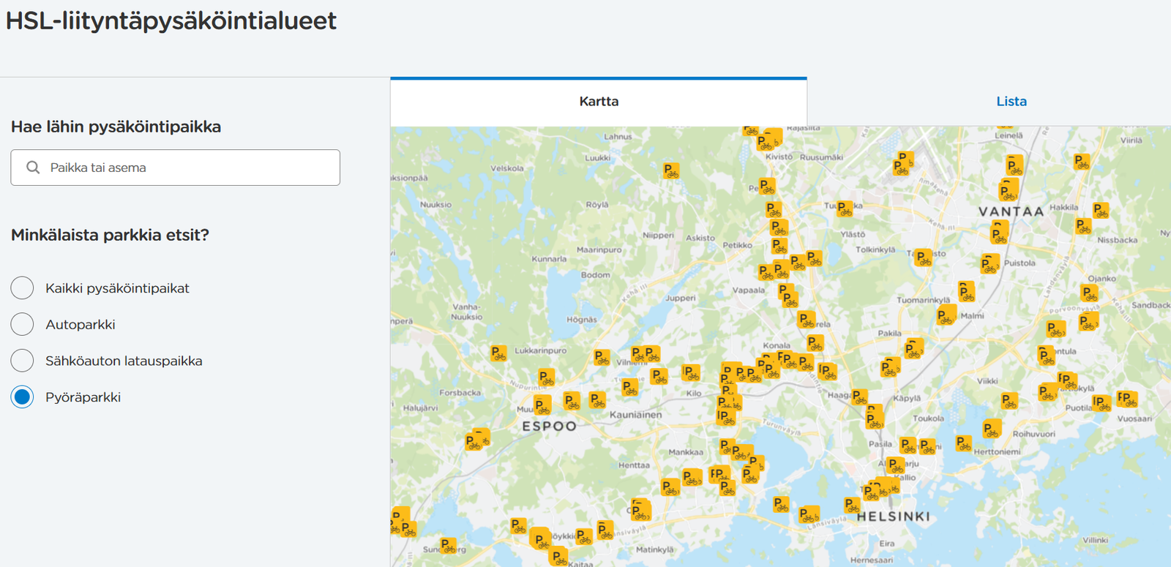
Task: Click the selected Pyöräparkki radio button
Action: point(22,397)
